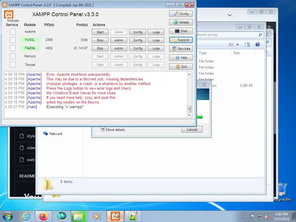The height and width of the screenshot is (222, 296).
Task: Open the File Explorer taskbar icon
Action: [x=78, y=216]
